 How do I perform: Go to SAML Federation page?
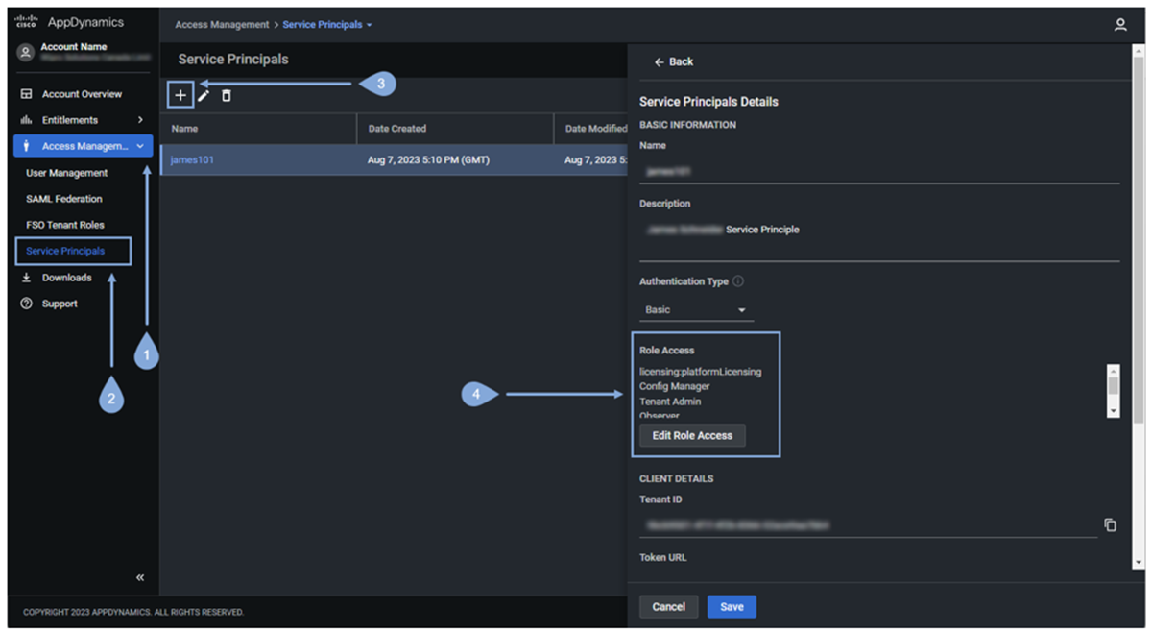pyautogui.click(x=63, y=199)
